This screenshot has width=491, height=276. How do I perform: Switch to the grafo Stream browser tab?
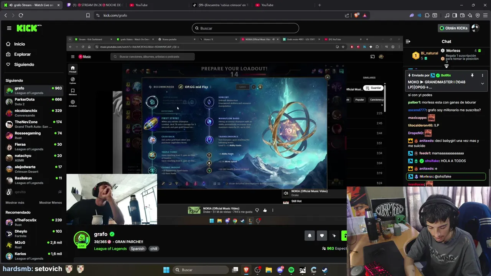(32, 5)
